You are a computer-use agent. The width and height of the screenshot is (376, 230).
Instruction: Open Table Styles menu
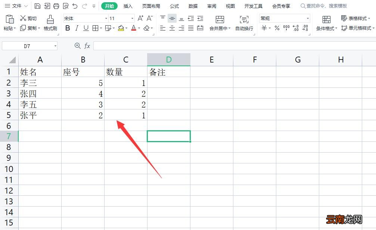355,18
